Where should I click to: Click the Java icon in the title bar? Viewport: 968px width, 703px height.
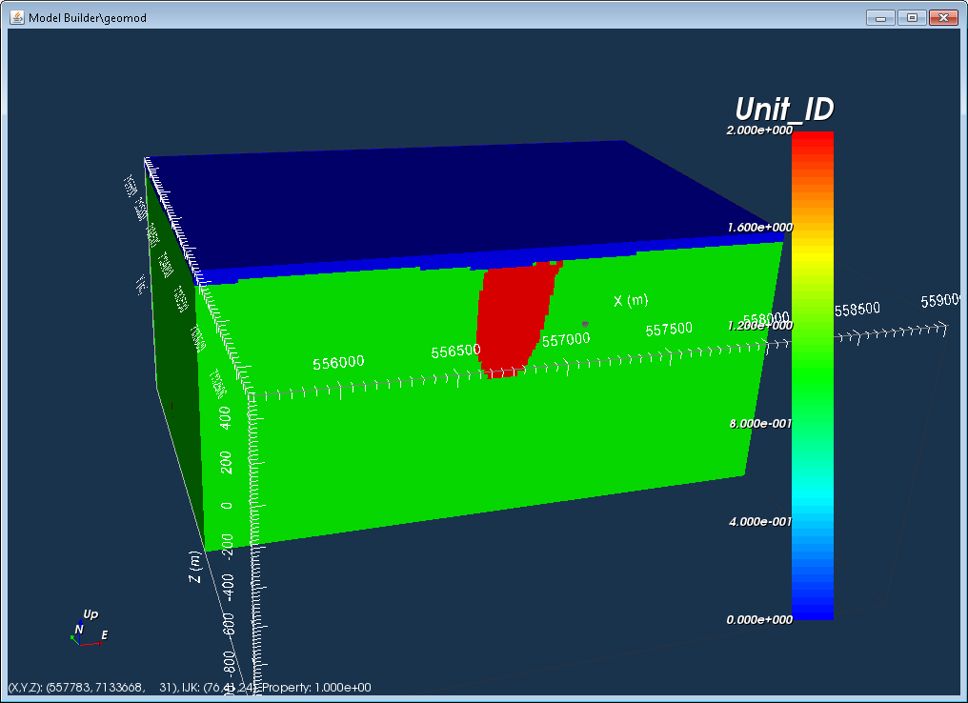tap(17, 17)
